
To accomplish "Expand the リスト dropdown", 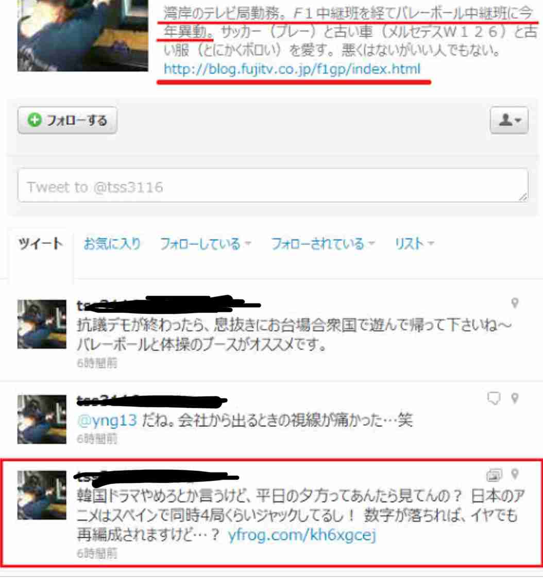I will click(x=414, y=244).
